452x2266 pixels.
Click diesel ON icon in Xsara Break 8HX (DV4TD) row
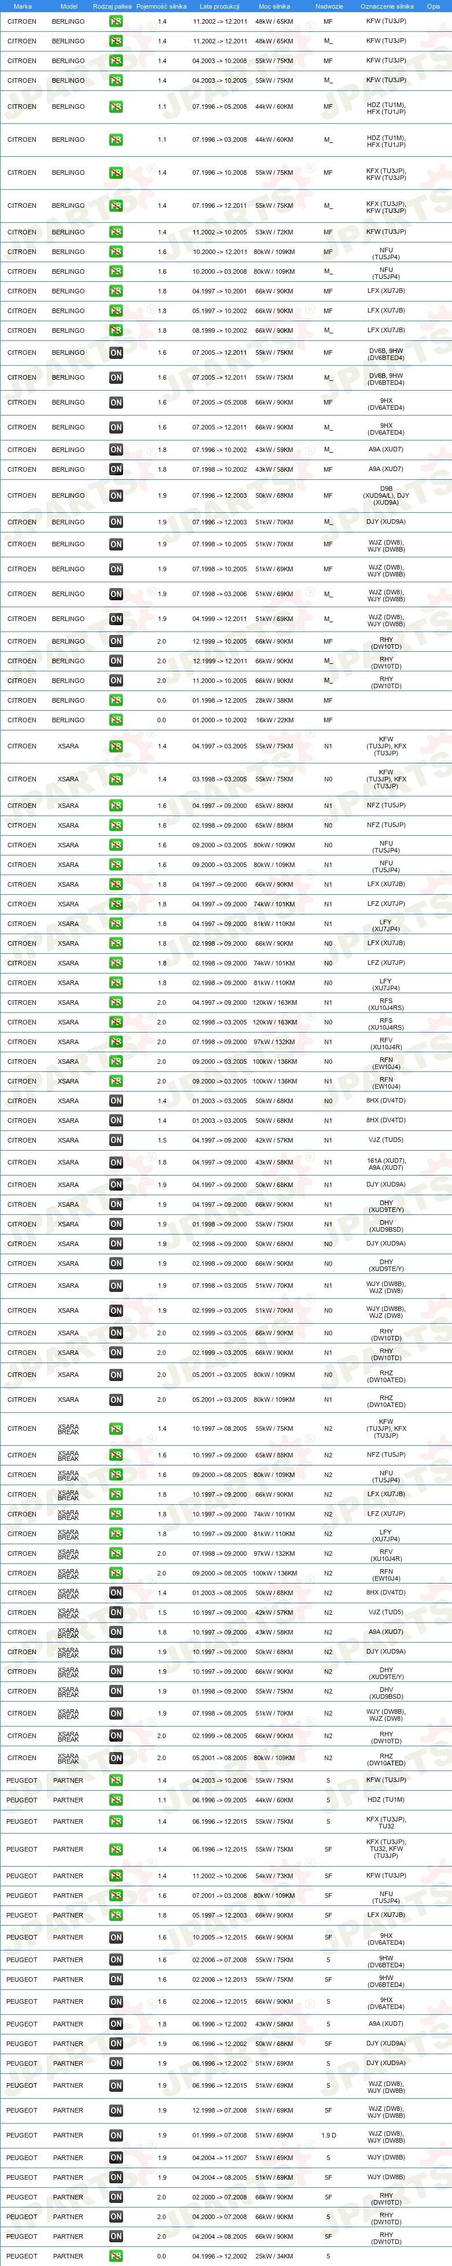[x=116, y=1593]
